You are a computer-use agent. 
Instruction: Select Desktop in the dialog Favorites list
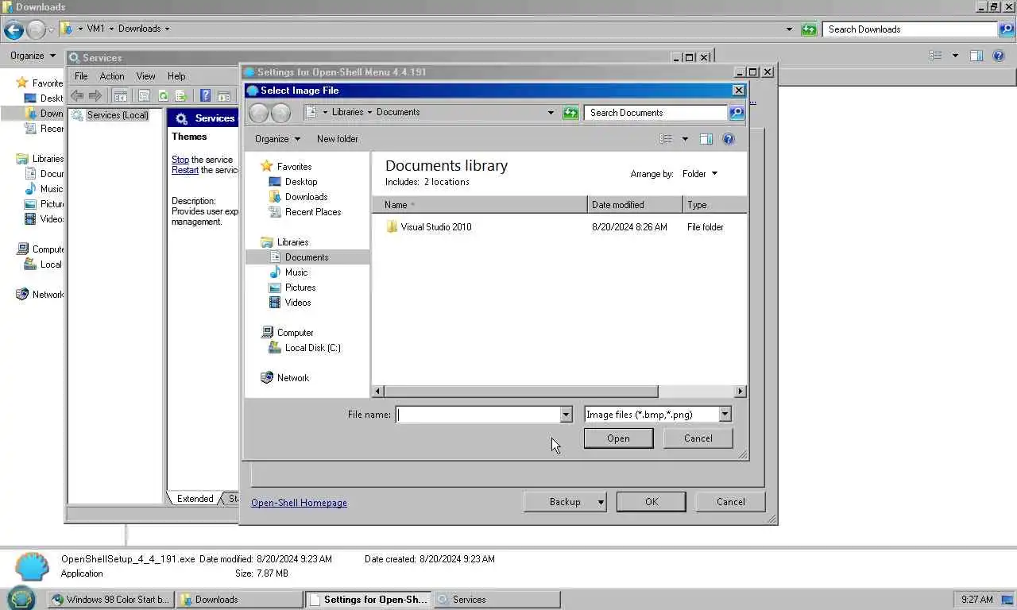click(301, 182)
